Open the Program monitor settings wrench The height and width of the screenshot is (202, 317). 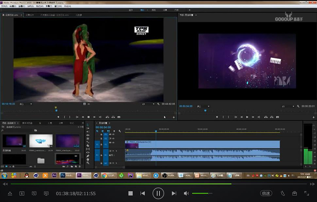pos(298,107)
